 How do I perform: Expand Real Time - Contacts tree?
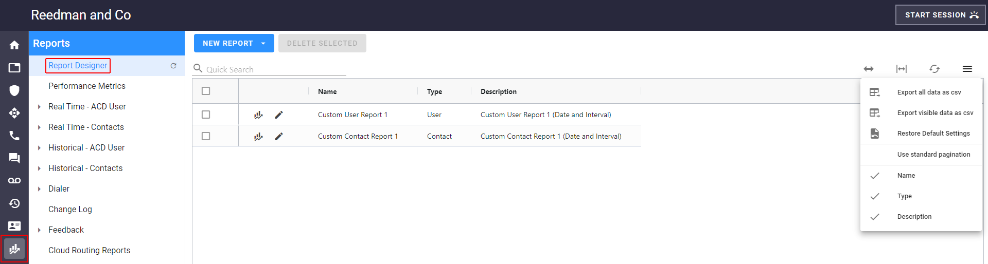tap(39, 127)
